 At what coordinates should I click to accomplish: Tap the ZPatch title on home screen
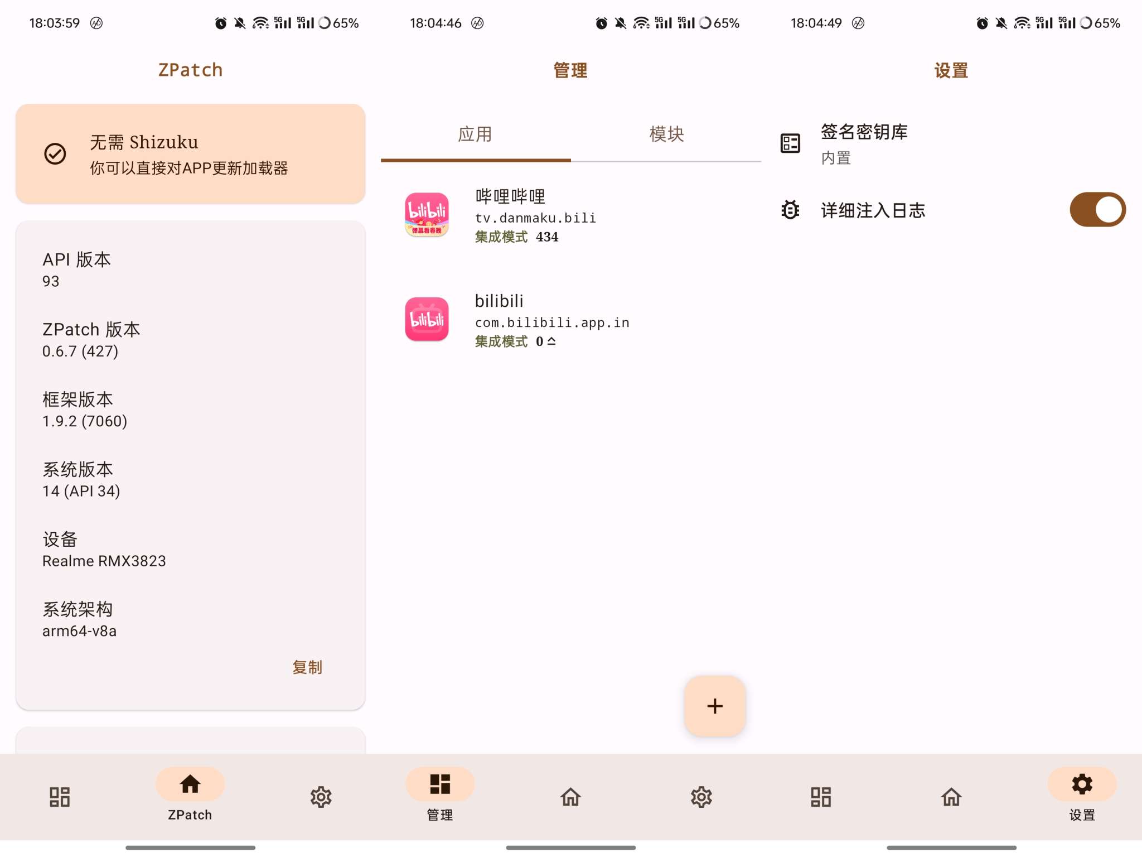click(x=190, y=70)
